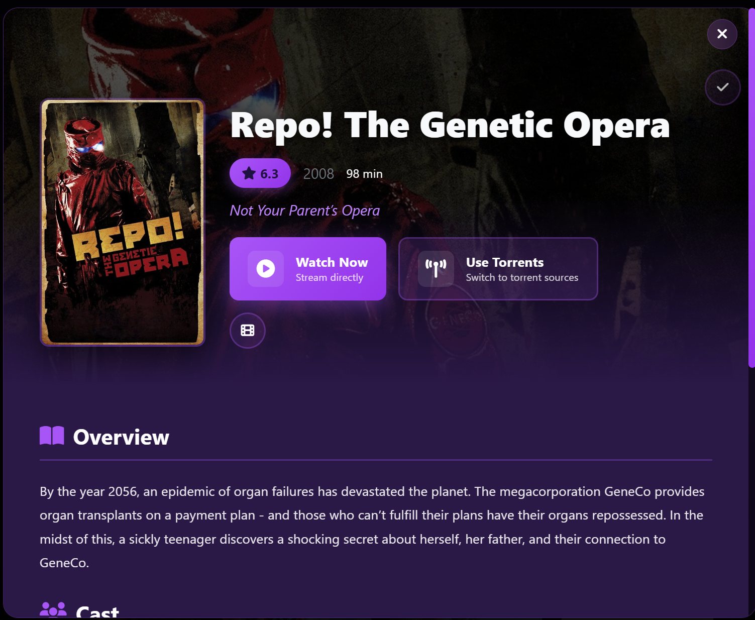Click the 6.3 star rating badge
Viewport: 755px width, 620px height.
tap(260, 173)
